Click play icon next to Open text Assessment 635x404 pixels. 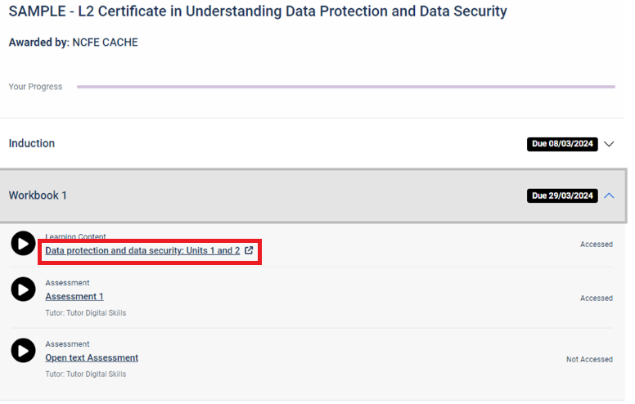pos(23,351)
